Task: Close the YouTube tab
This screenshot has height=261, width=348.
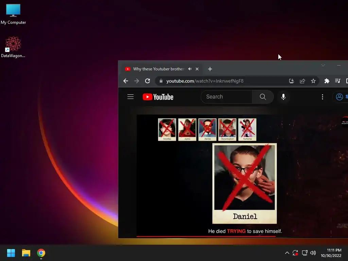Action: (197, 69)
